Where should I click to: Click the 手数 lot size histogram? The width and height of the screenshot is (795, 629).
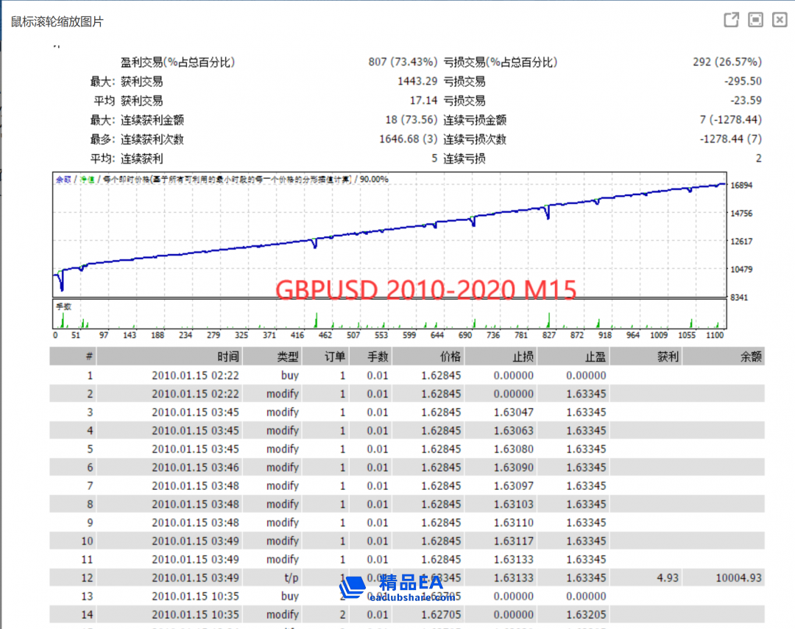point(383,317)
